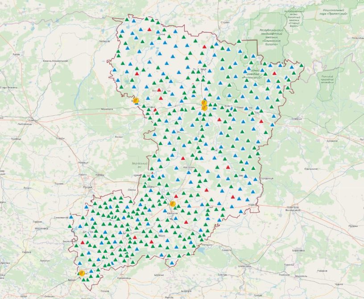Click the green triangle at far northeast corner
This screenshot has height=299, width=364.
(x=302, y=65)
